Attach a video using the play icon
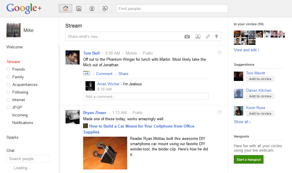Image resolution: width=292 pixels, height=173 pixels. tap(198, 36)
